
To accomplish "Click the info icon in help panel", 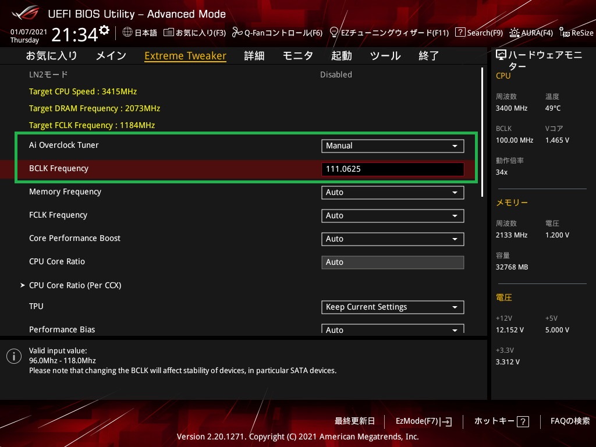I will [14, 356].
